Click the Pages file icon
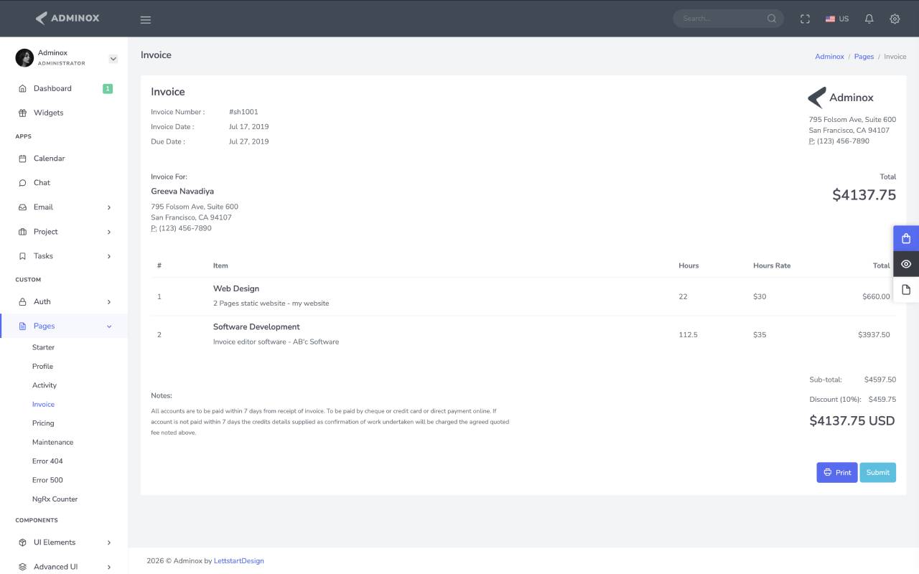 [22, 326]
